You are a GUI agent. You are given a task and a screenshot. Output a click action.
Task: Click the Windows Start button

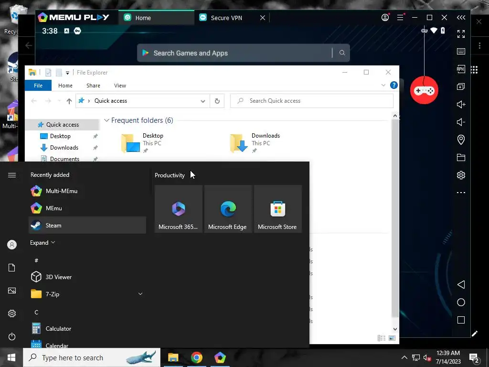click(x=11, y=357)
